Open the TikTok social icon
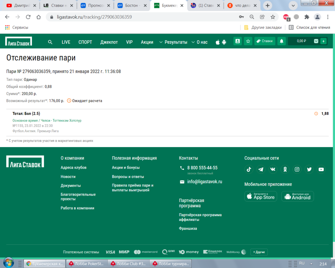This screenshot has height=268, width=335. pos(249,170)
